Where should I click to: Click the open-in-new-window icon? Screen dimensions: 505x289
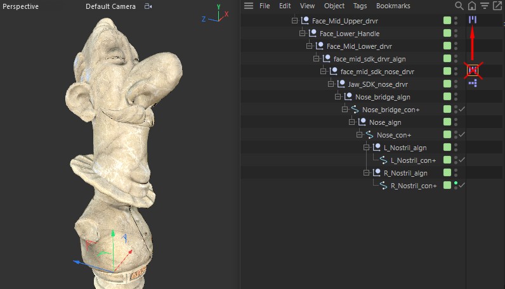[497, 6]
